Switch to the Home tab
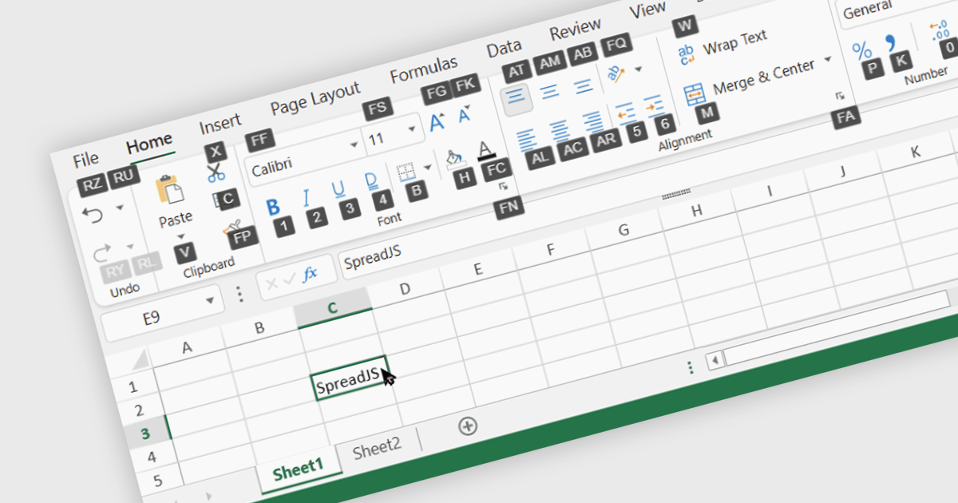958x503 pixels. [149, 143]
